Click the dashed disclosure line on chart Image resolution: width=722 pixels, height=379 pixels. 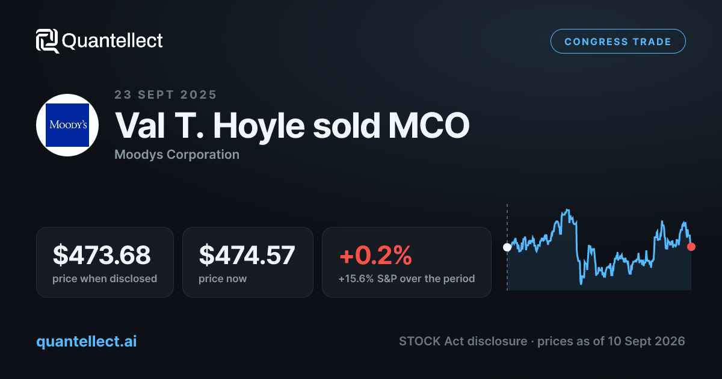point(507,247)
